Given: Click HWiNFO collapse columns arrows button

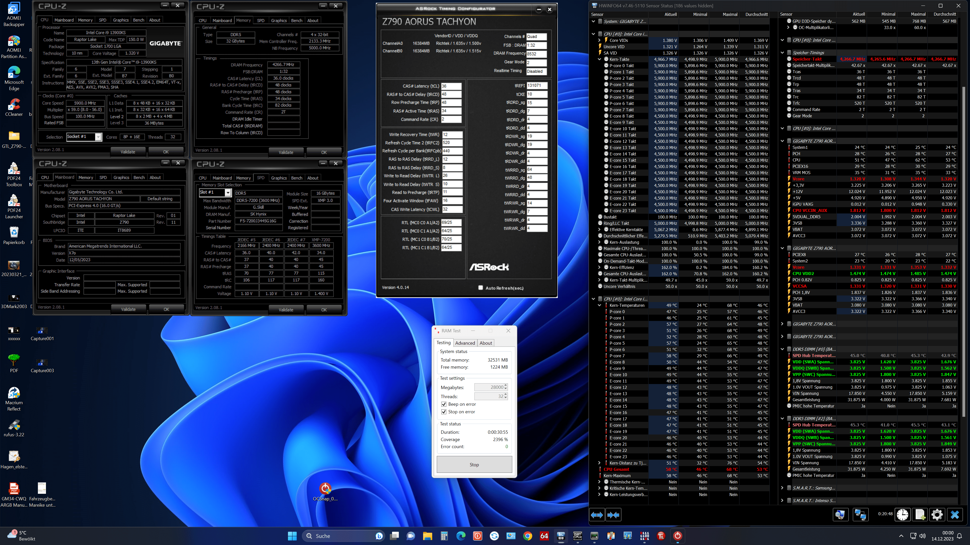Looking at the screenshot, I should [613, 515].
